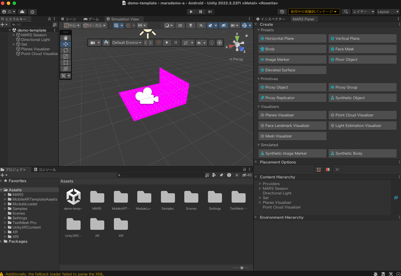The image size is (401, 276).
Task: Switch to the インスペクター (Inspector) tab
Action: [x=271, y=19]
